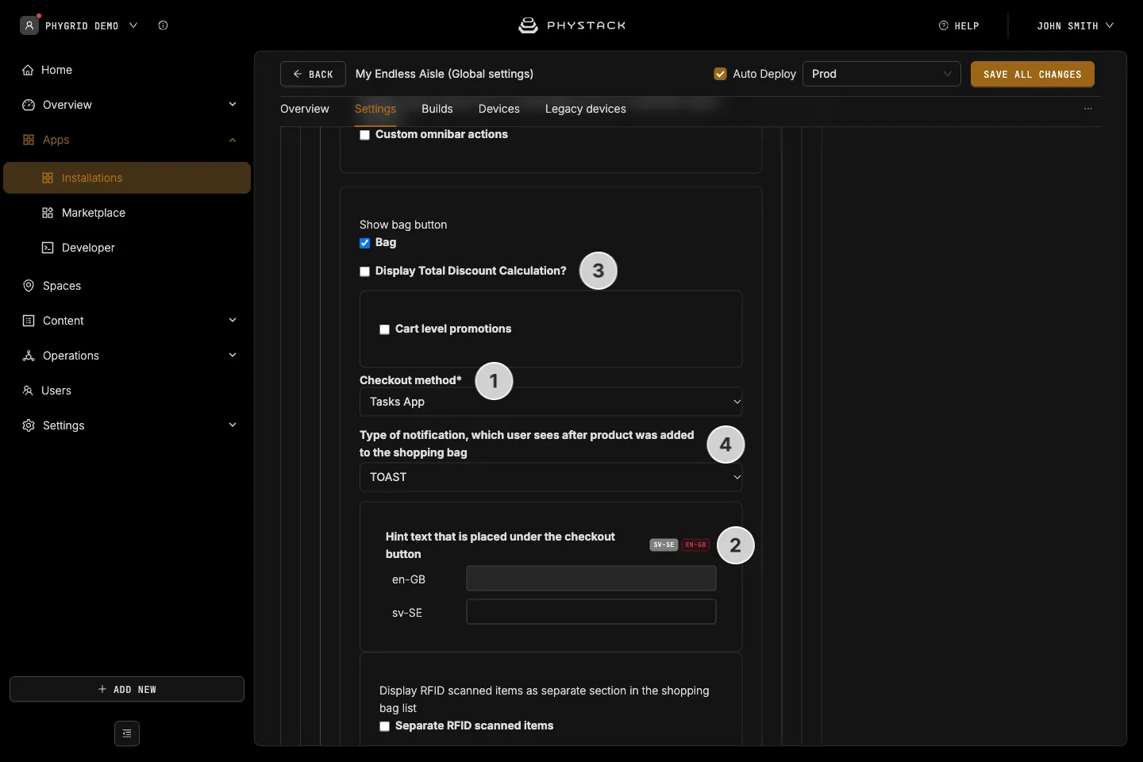Toggle the SV-SE language tag
The width and height of the screenshot is (1143, 762).
664,545
